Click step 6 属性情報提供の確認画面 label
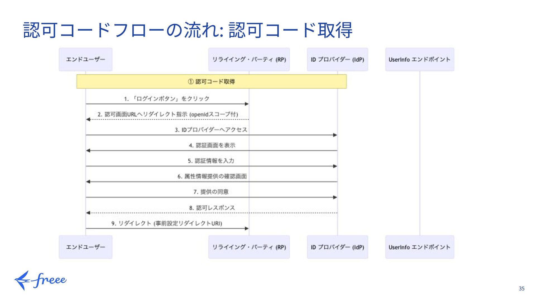The height and width of the screenshot is (301, 536). click(x=212, y=176)
